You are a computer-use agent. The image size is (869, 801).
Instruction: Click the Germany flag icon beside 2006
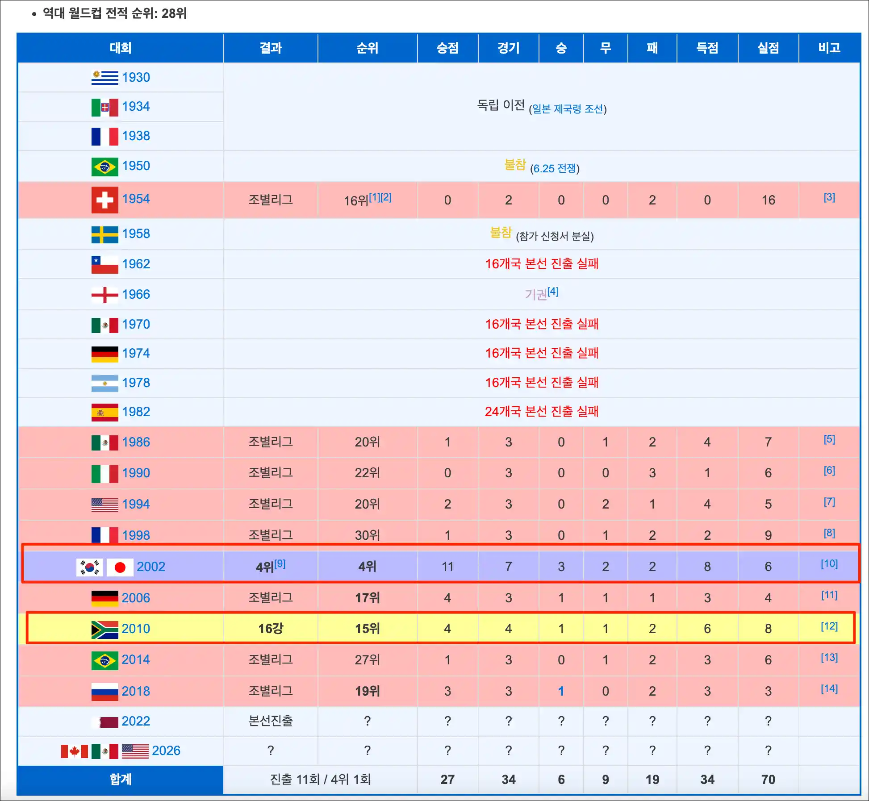click(x=104, y=598)
